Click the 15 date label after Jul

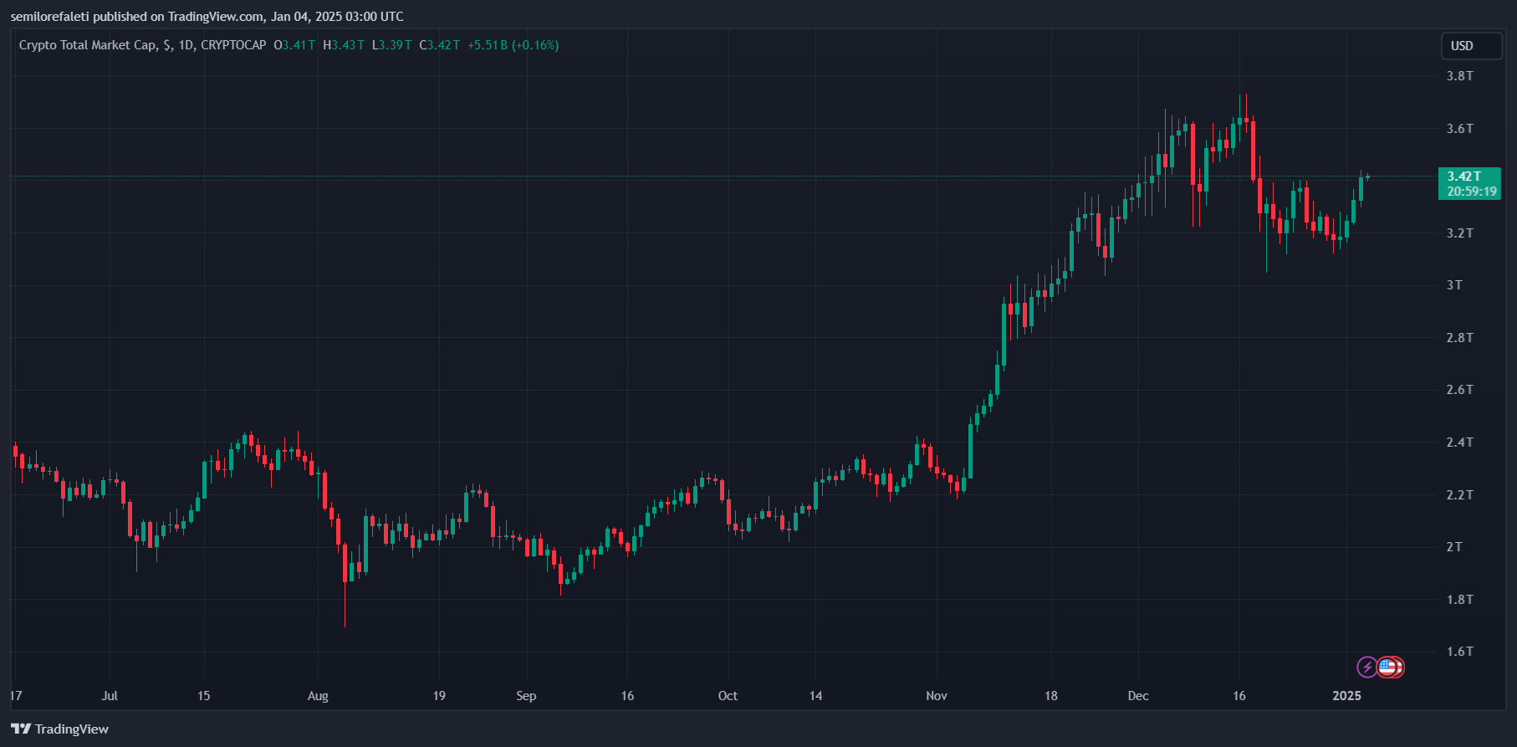tap(204, 696)
